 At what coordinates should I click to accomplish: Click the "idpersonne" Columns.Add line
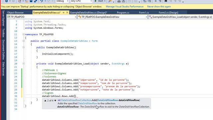[85, 80]
